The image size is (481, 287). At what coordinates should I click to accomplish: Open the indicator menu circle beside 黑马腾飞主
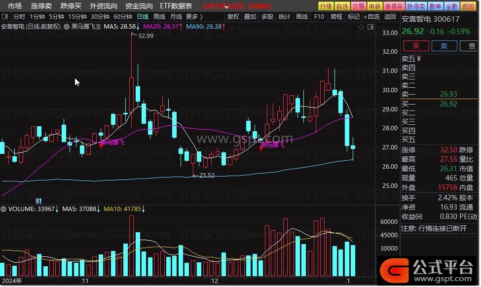(x=66, y=27)
